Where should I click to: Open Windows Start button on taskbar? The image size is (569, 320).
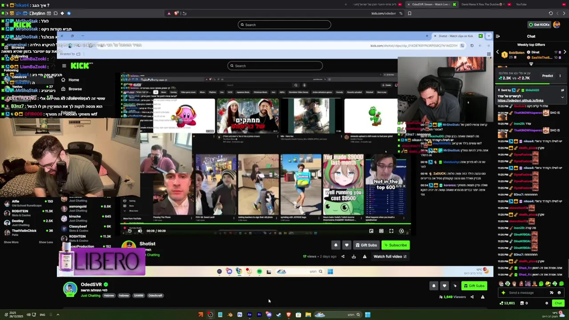tap(368, 315)
